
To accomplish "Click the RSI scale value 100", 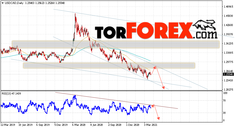I will click(x=225, y=93).
